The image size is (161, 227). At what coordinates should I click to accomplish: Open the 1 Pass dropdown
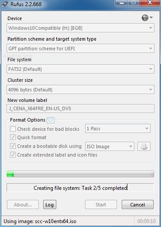coord(118,129)
